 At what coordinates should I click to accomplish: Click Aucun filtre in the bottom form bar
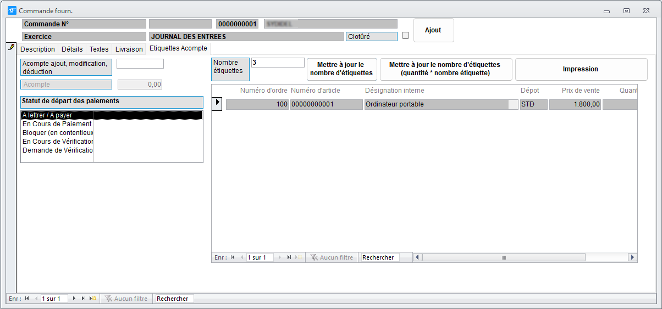pos(126,299)
